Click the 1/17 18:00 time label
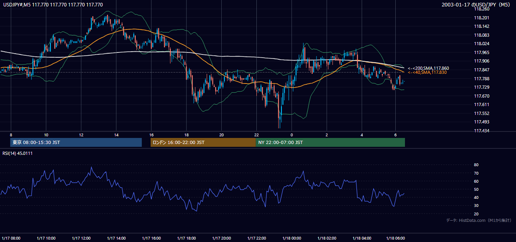 click(x=187, y=238)
